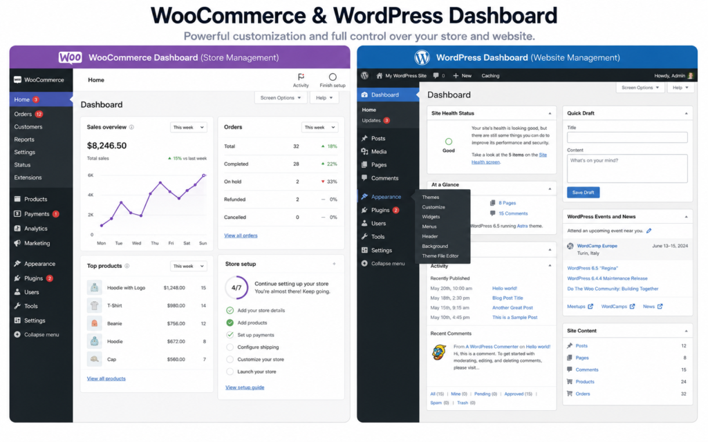This screenshot has height=442, width=708.
Task: Open Orders This week dropdown
Action: coord(319,127)
